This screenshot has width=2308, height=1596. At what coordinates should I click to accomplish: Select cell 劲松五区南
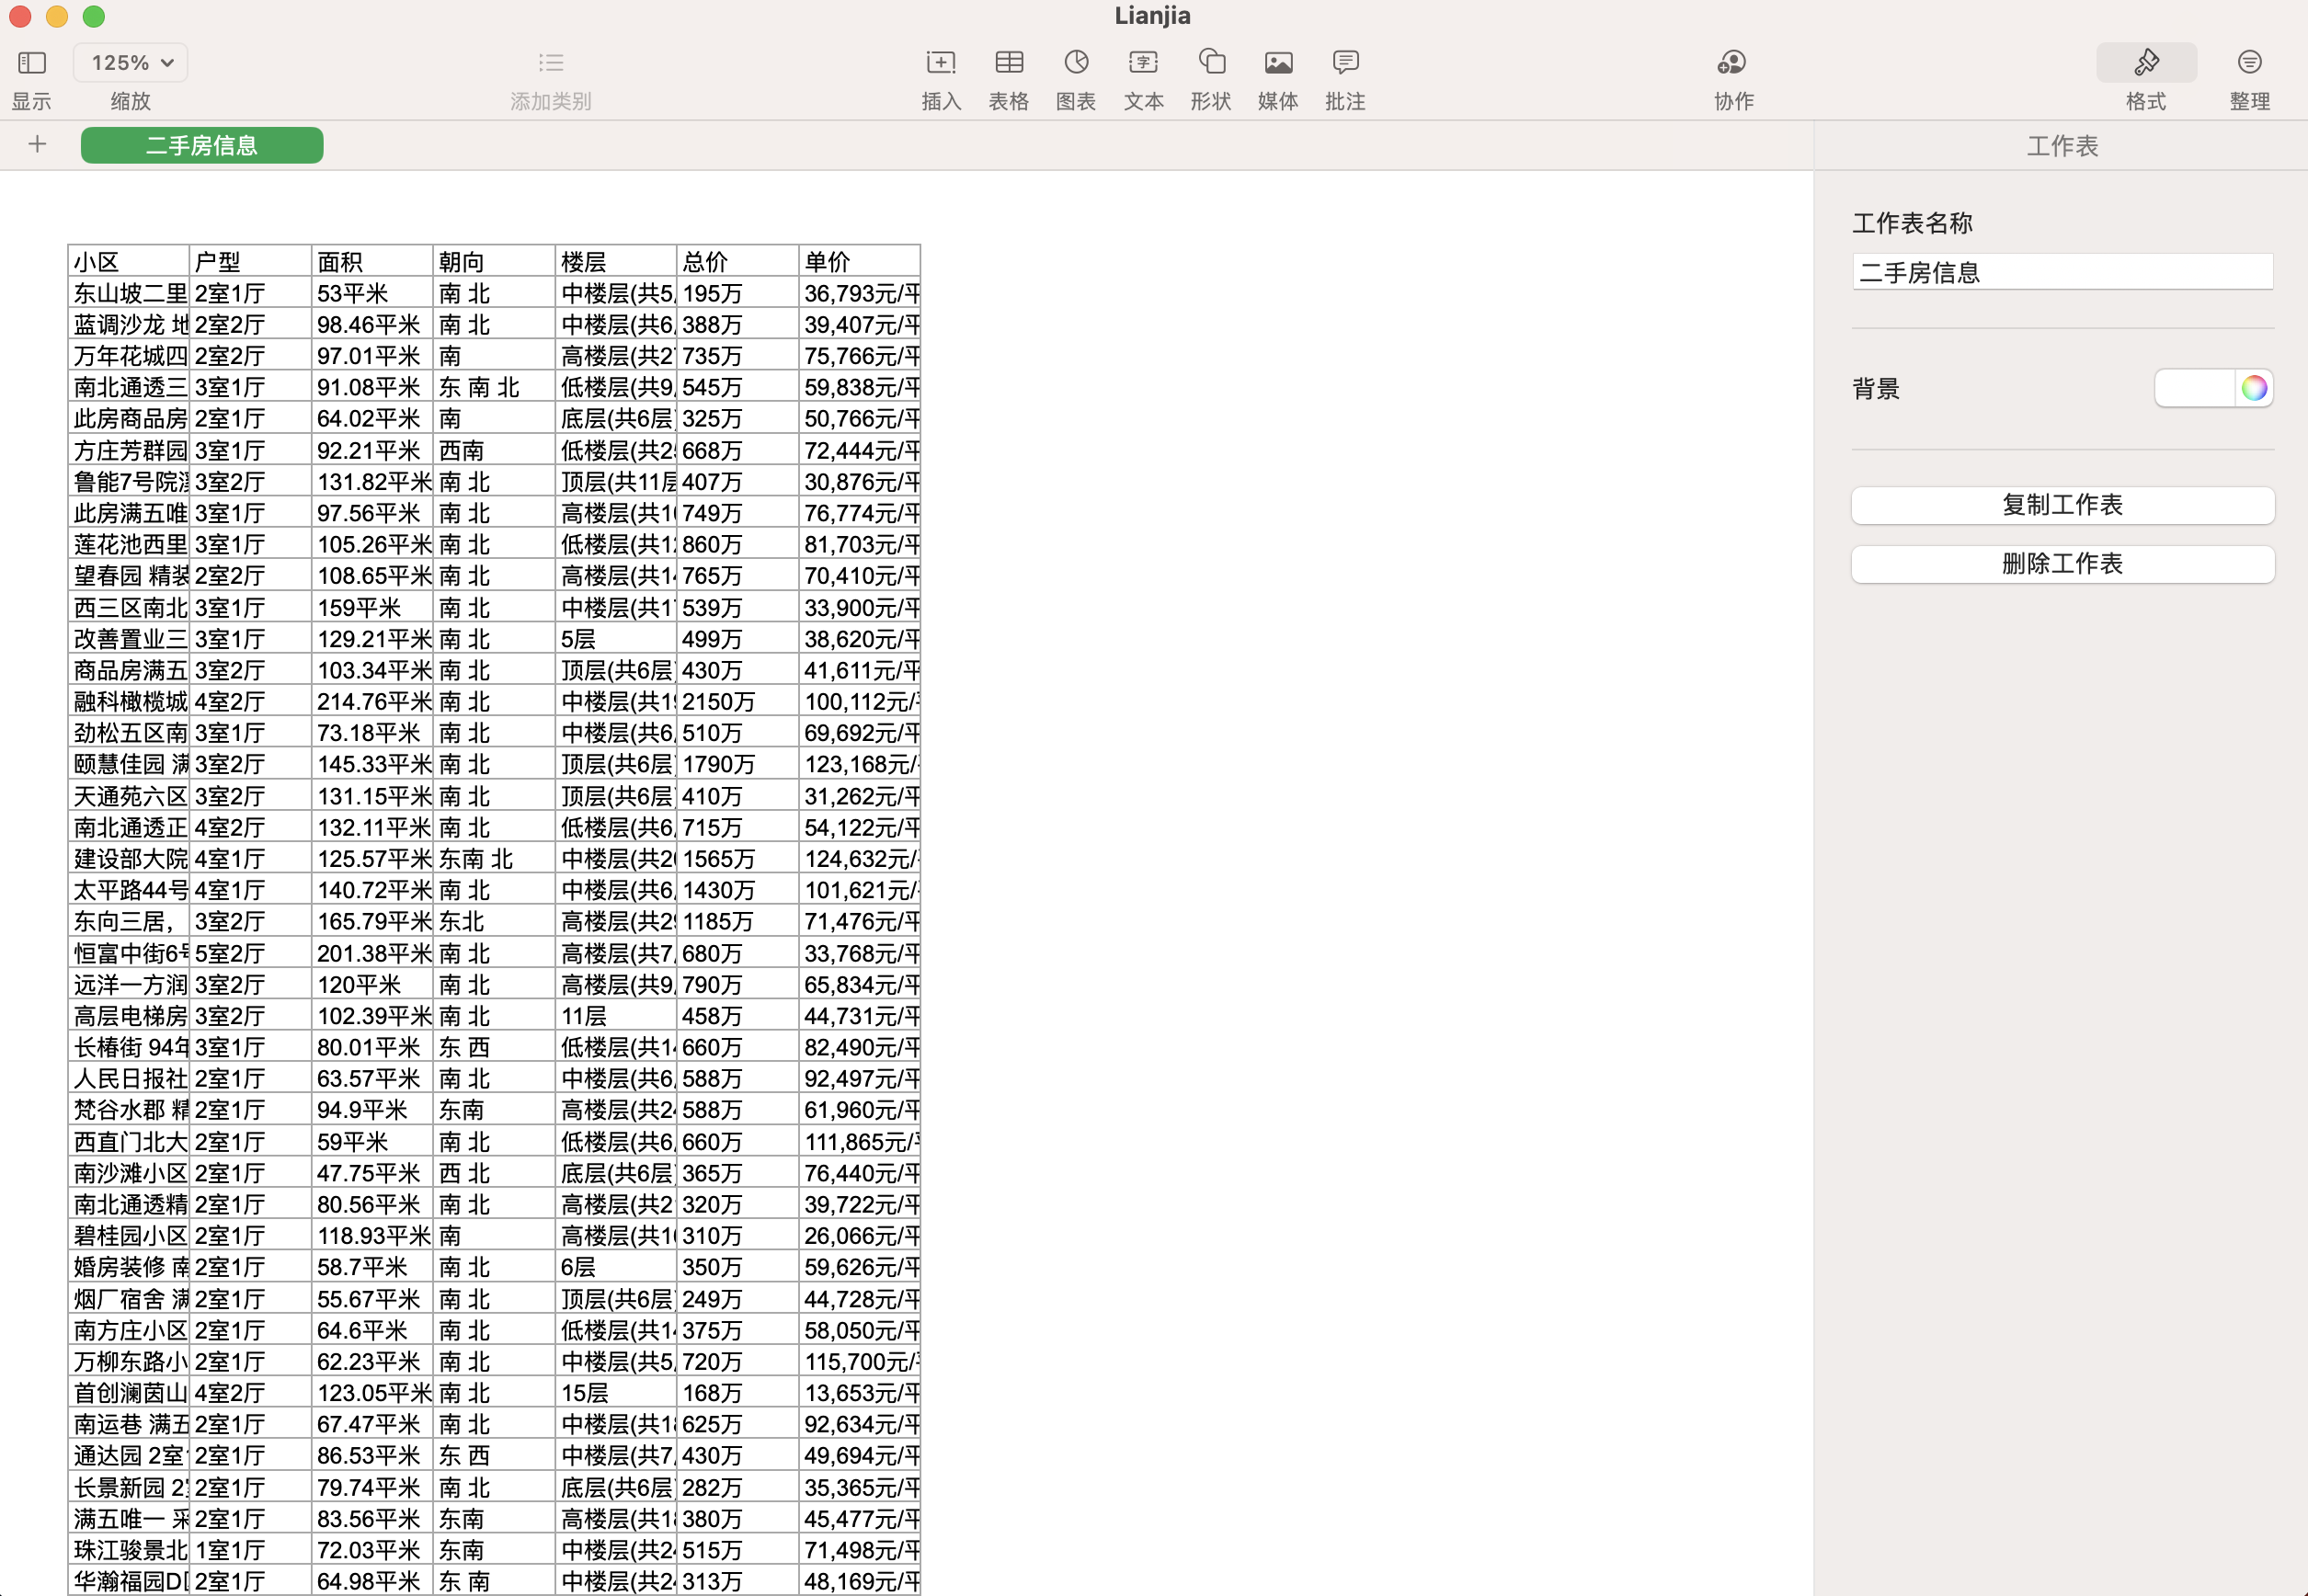[129, 732]
